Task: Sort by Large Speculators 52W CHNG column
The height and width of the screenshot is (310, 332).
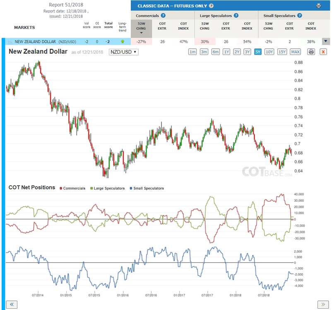Action: (x=205, y=26)
